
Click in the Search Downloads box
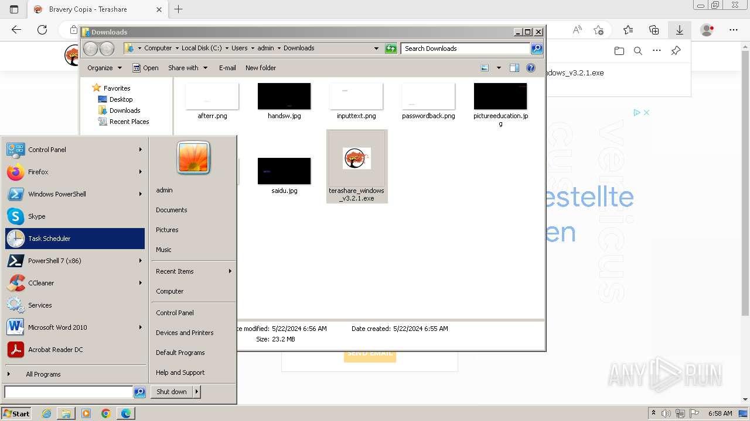click(x=466, y=49)
